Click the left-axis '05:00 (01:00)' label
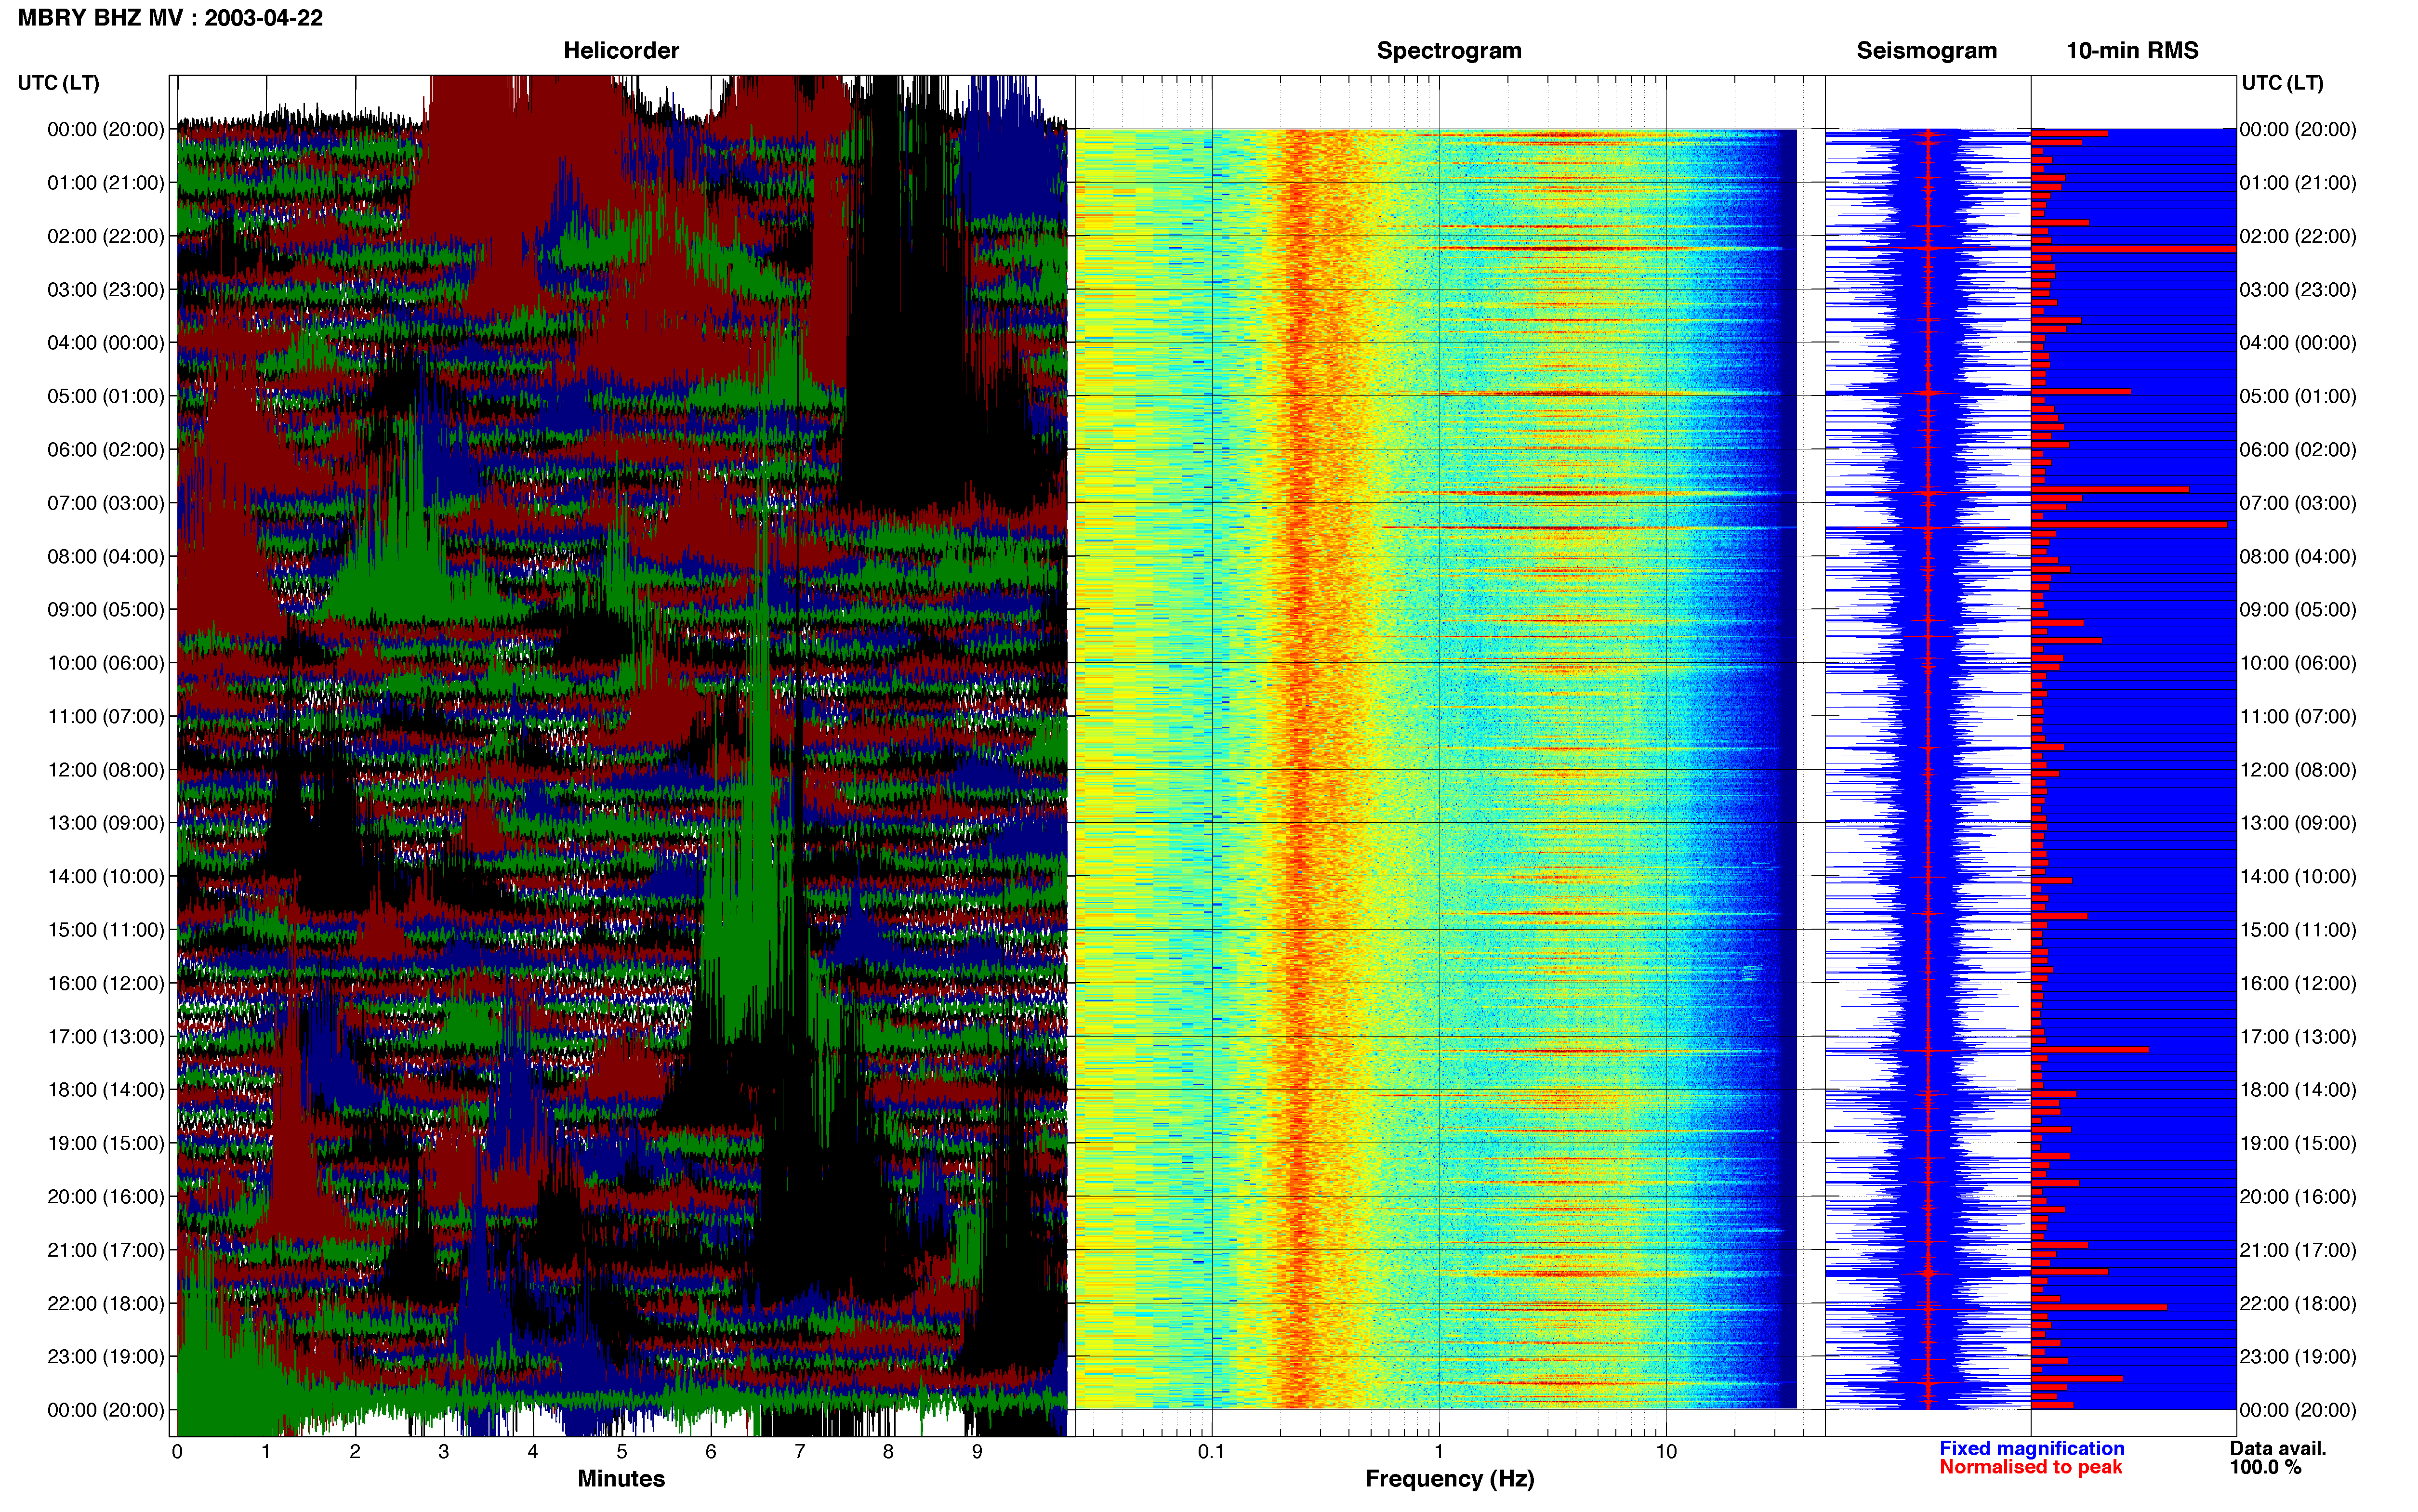Screen dimensions: 2418x1512 [106, 396]
